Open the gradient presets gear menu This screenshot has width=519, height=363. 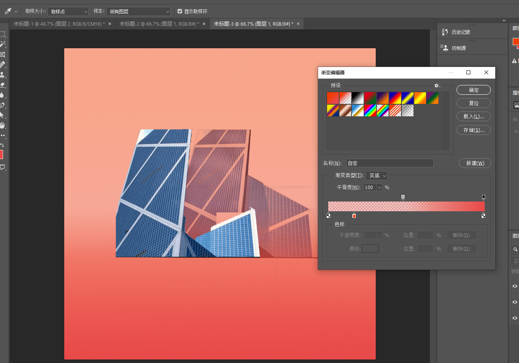(437, 86)
